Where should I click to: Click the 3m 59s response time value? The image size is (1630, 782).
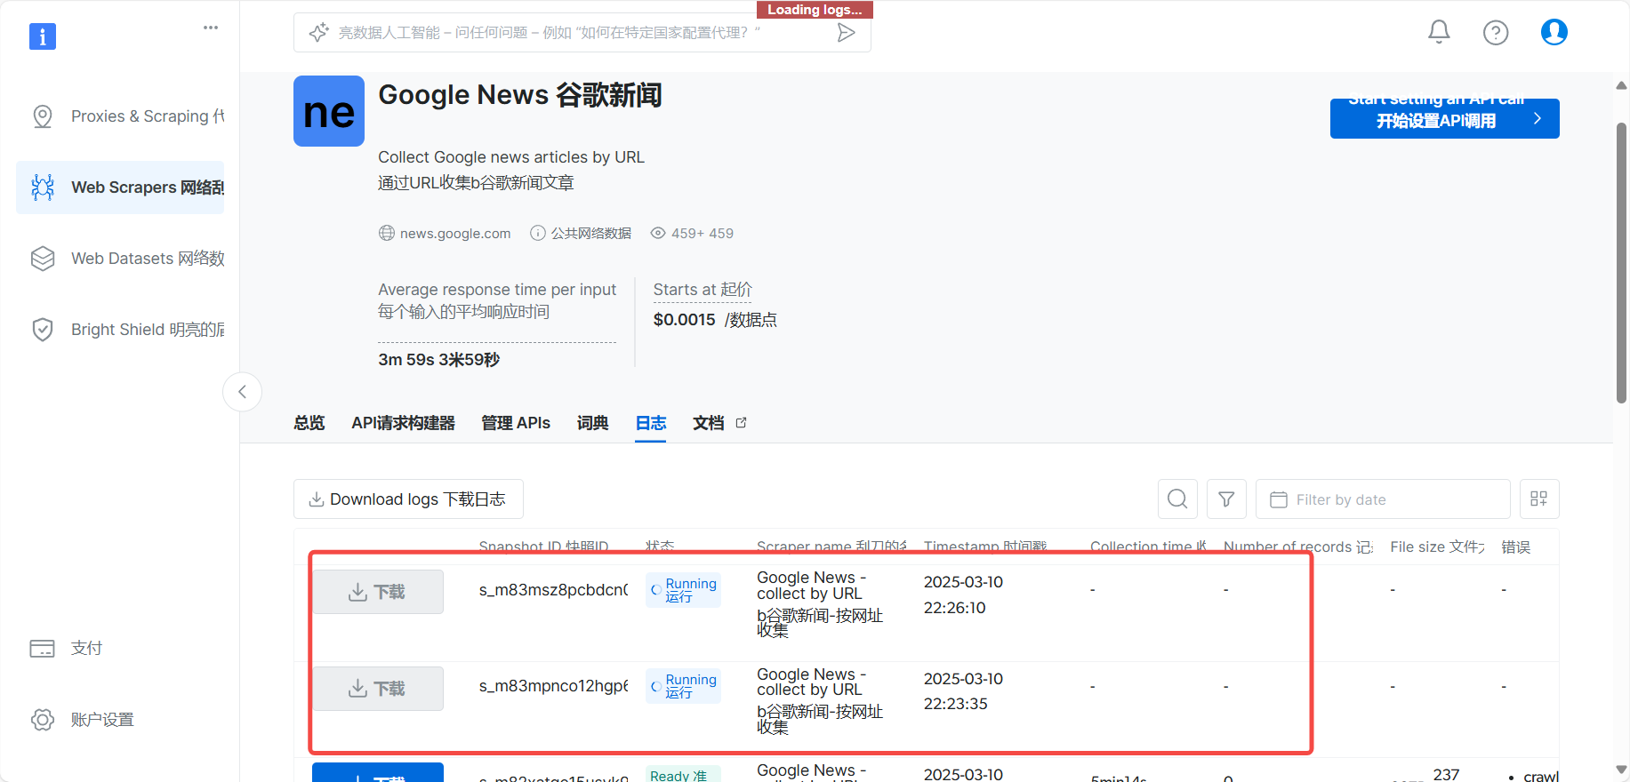[439, 360]
